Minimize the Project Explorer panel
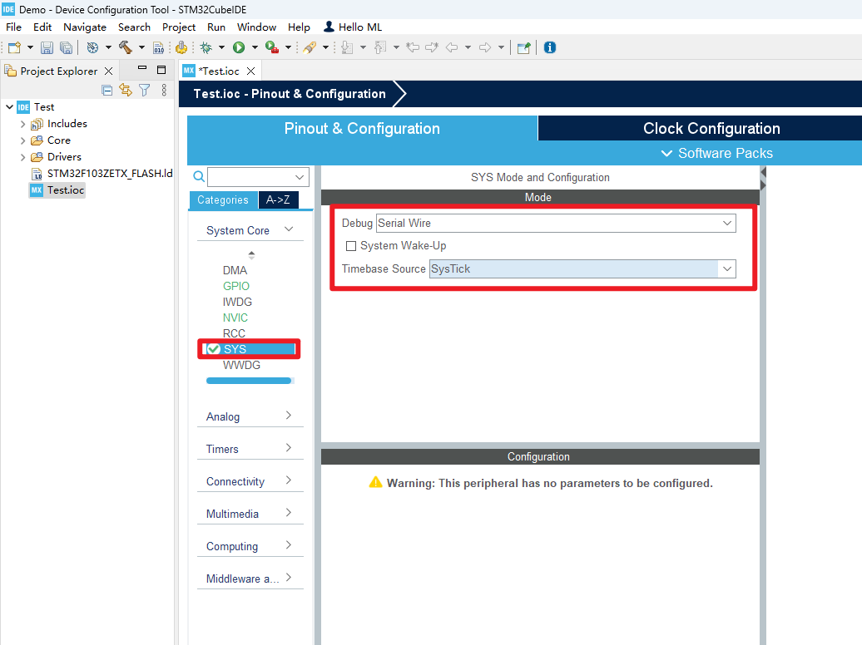This screenshot has width=862, height=645. point(142,68)
